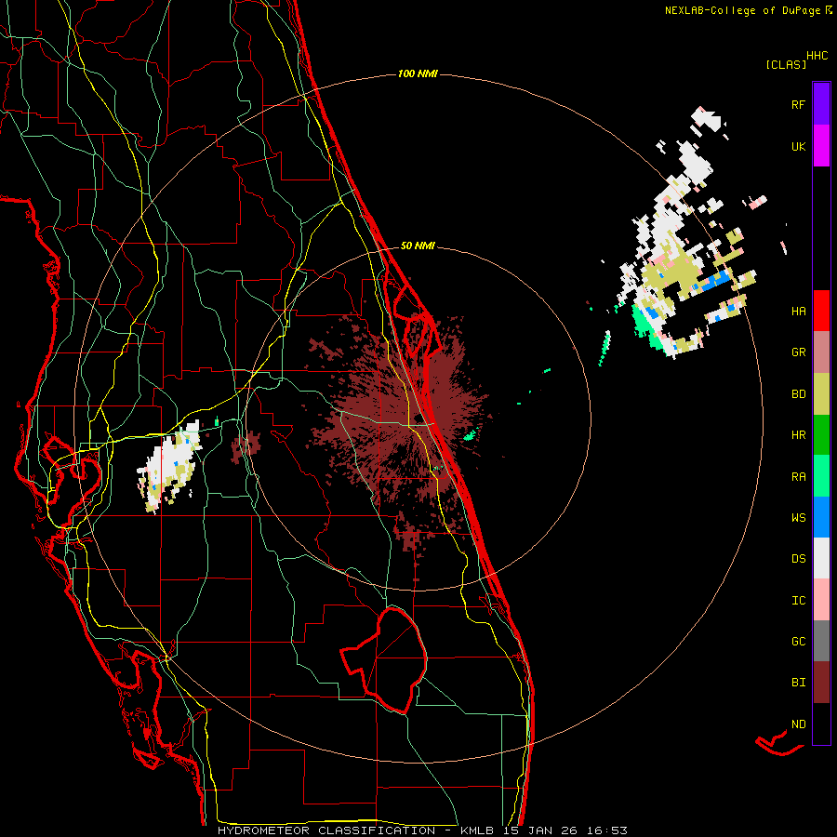Click the RA legend label
837x837 pixels.
pyautogui.click(x=798, y=476)
